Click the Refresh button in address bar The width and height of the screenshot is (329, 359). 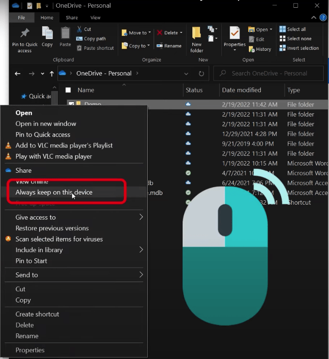click(x=201, y=74)
